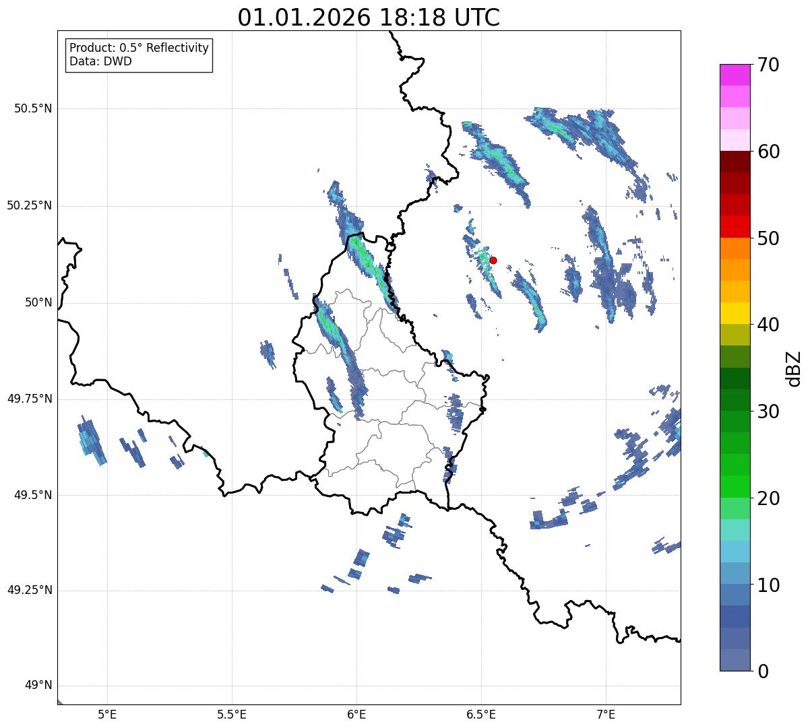Click the colorbar tick label "40"
This screenshot has width=810, height=728.
point(768,325)
